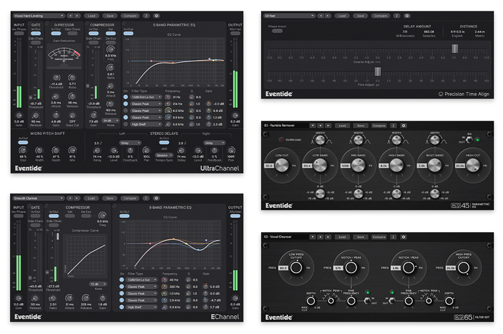Click UltraChannel compressor Threshold fader handle
The height and width of the screenshot is (334, 503).
87,86
